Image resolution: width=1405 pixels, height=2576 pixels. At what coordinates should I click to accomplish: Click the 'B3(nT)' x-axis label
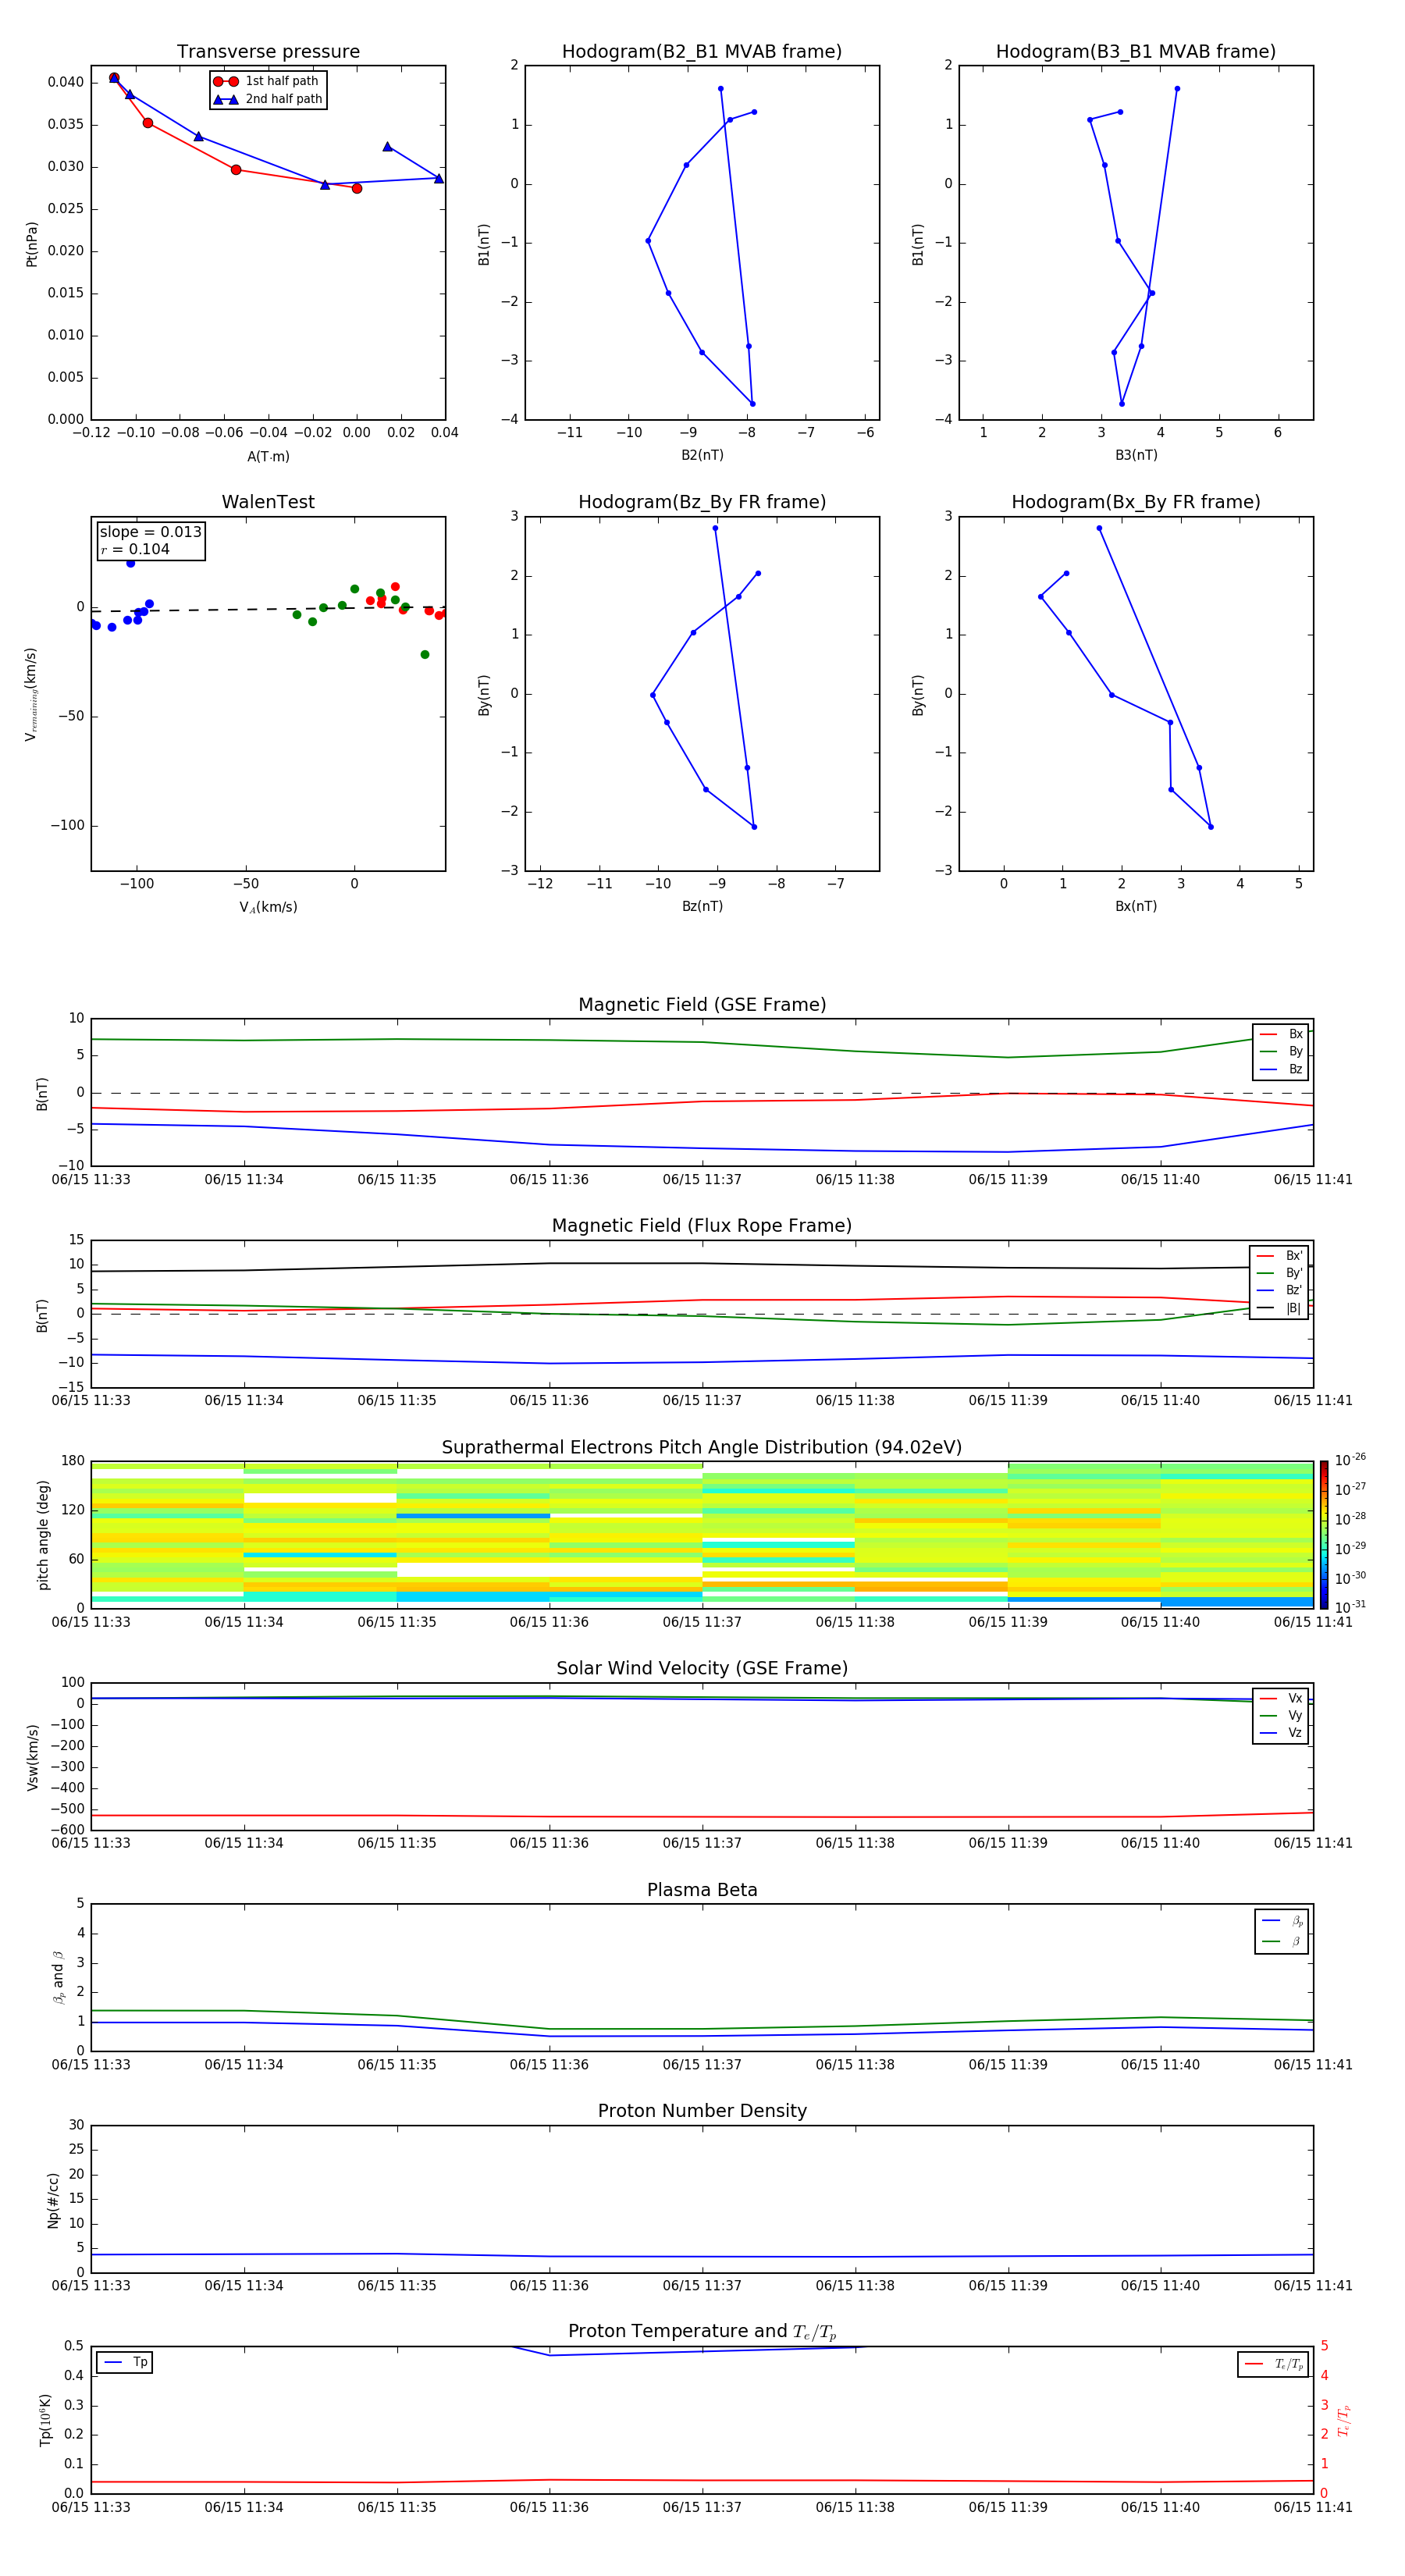point(1136,455)
